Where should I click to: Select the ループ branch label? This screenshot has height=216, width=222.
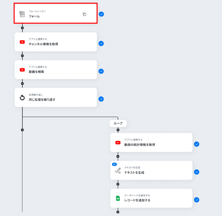118,123
